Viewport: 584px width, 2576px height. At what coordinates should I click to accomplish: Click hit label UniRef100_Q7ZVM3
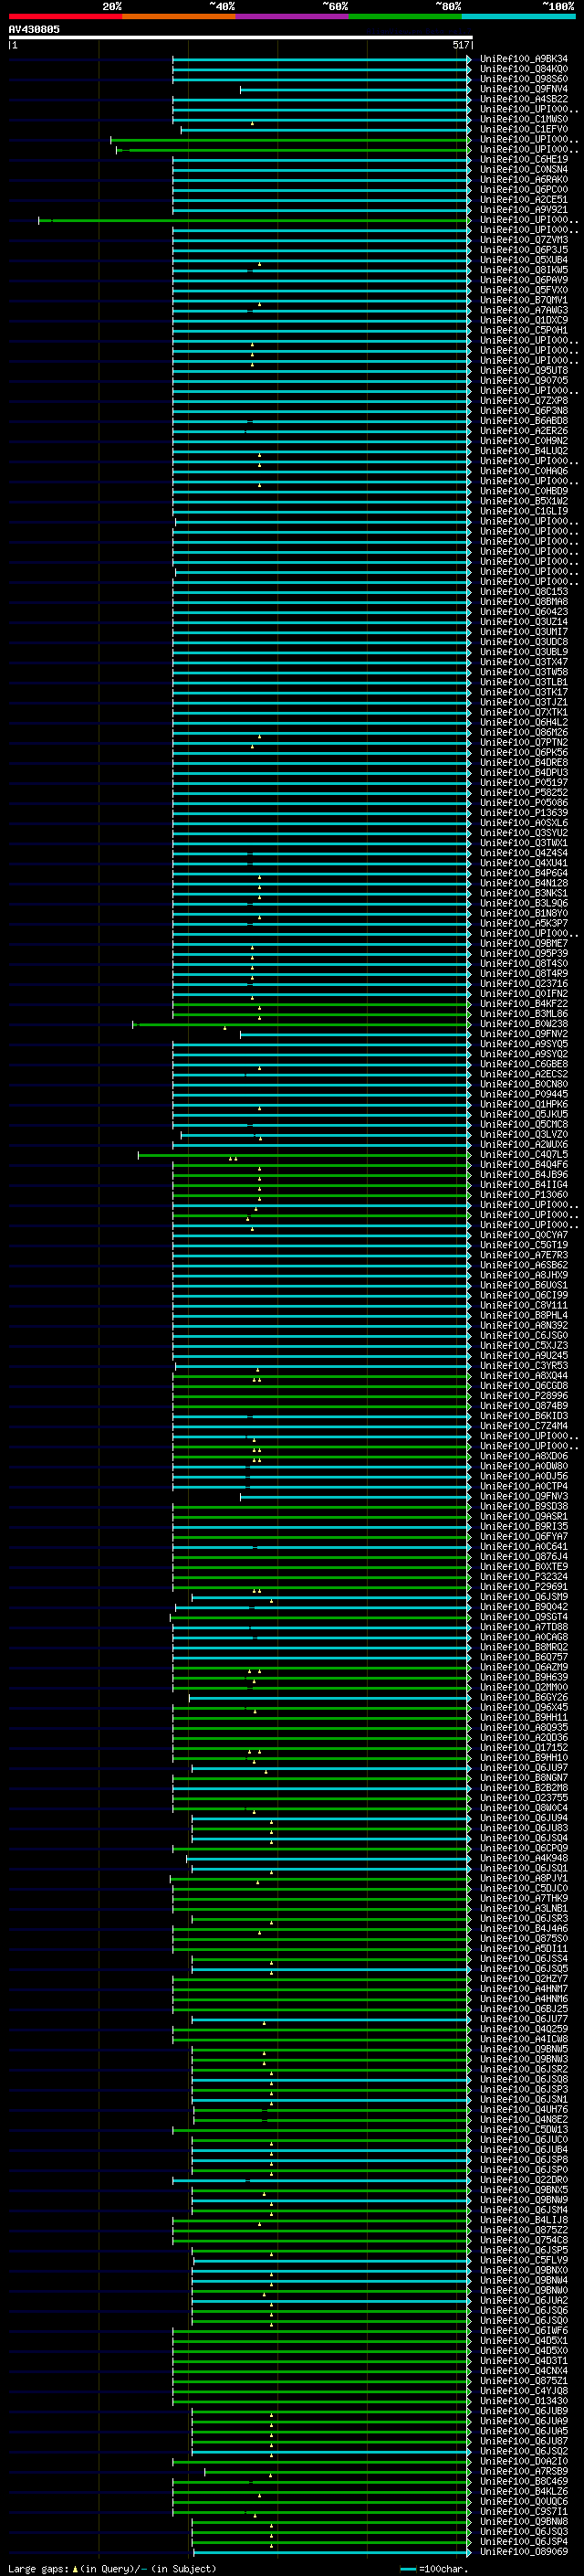(x=524, y=240)
